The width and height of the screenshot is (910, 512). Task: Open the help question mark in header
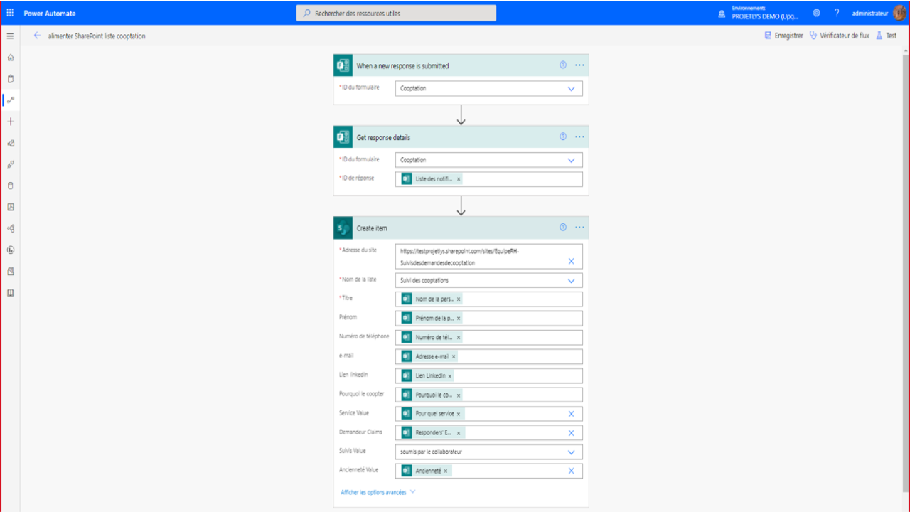tap(837, 13)
